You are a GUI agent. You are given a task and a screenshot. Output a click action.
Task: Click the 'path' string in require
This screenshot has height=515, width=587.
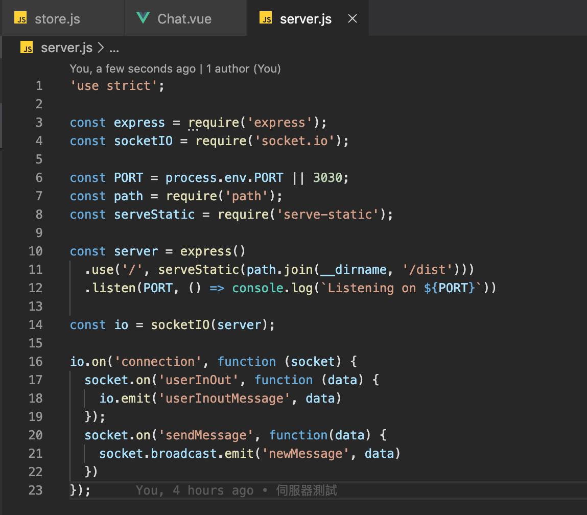click(x=247, y=196)
